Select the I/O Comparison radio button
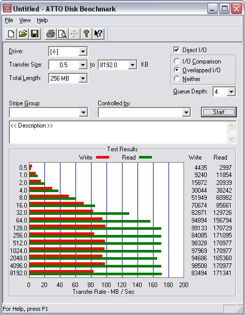This screenshot has width=245, height=315. click(x=177, y=61)
